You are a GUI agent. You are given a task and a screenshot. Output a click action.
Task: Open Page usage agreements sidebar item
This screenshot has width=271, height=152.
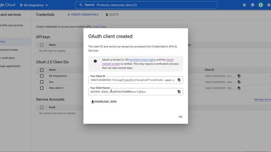10,66
